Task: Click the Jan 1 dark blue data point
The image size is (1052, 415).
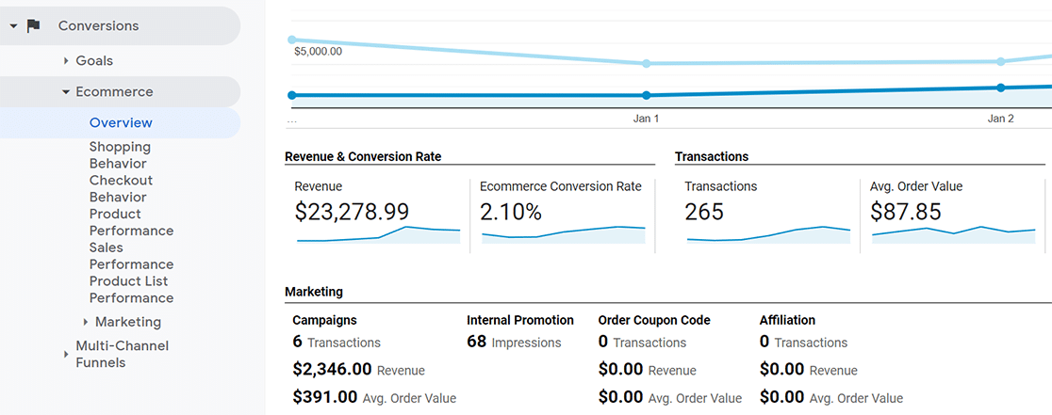Action: [x=646, y=96]
